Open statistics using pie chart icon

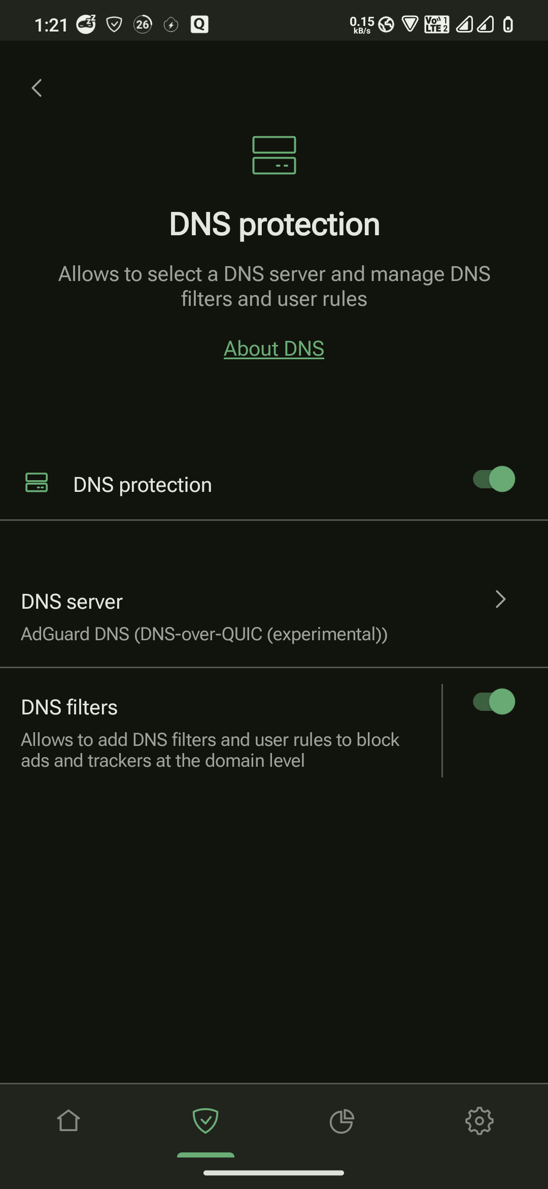342,1121
